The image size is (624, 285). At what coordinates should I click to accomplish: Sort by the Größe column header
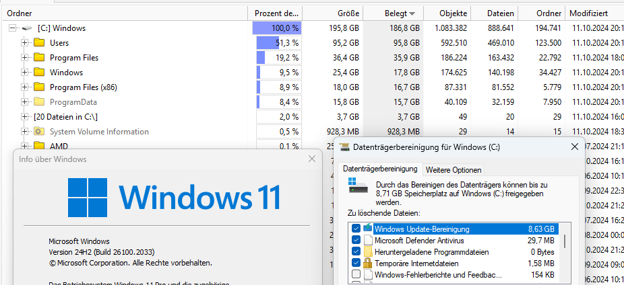coord(333,13)
